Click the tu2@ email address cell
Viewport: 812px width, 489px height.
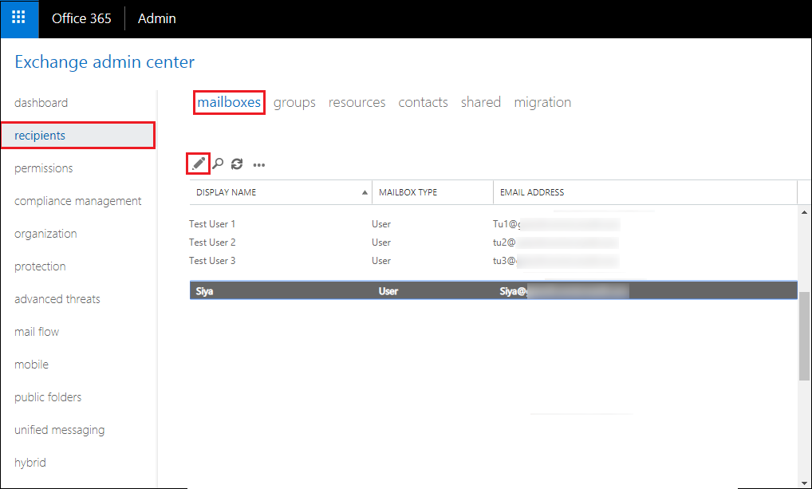(x=556, y=243)
